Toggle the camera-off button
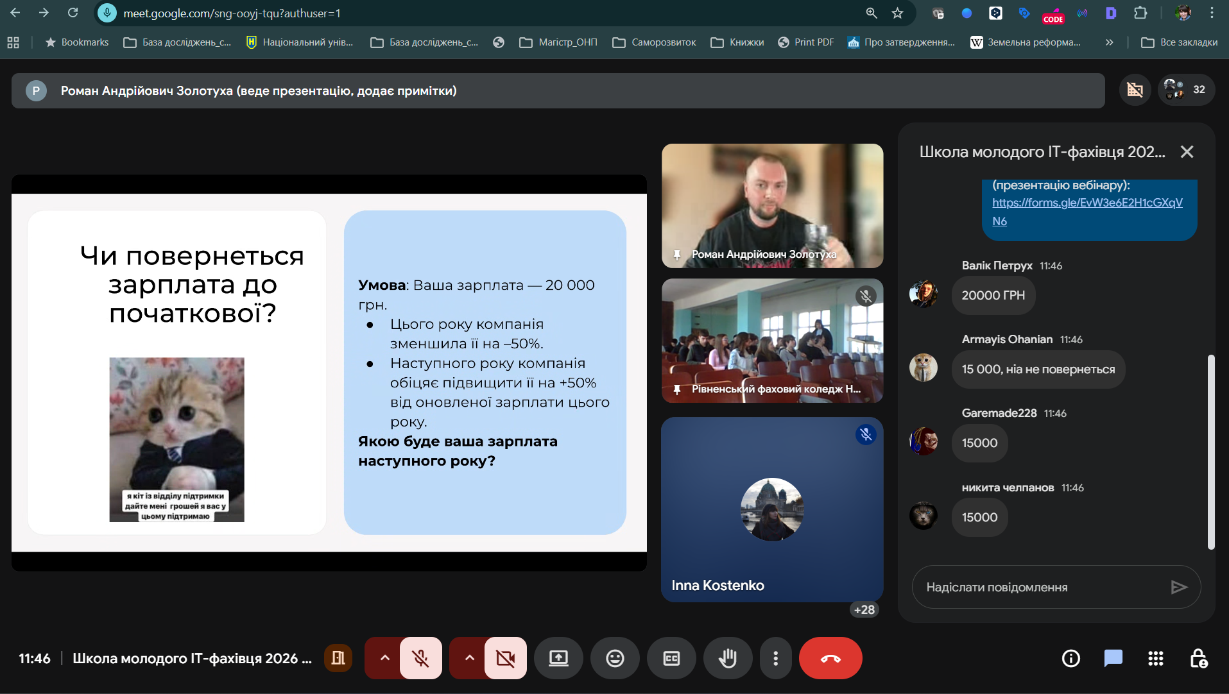Image resolution: width=1229 pixels, height=694 pixels. click(x=506, y=658)
